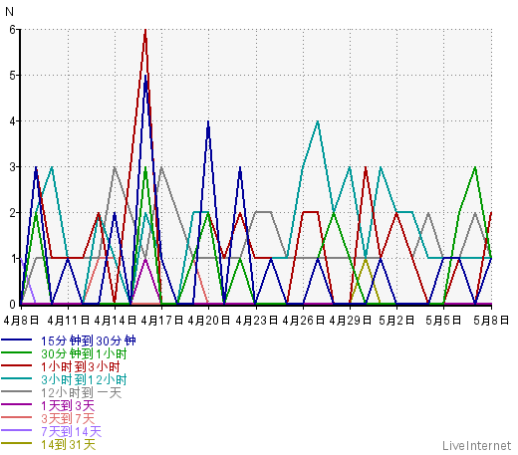518x455 pixels.
Task: Click the LiveInternet watermark text
Action: click(x=477, y=445)
